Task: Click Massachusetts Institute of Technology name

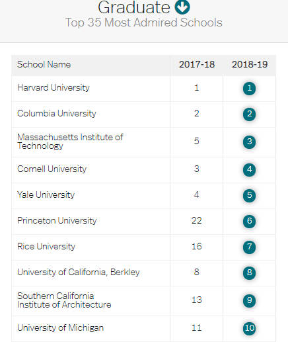Action: (70, 142)
